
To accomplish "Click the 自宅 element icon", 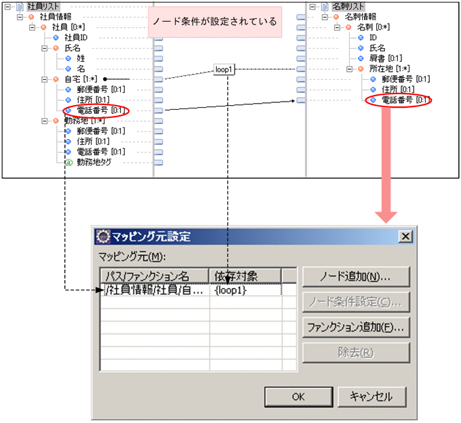I will tap(56, 79).
